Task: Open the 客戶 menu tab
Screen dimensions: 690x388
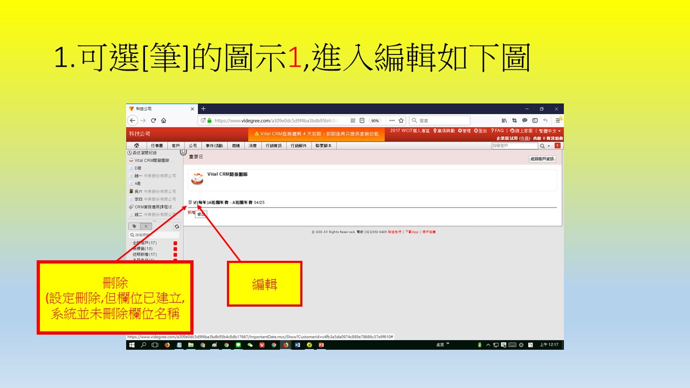Action: pos(176,145)
